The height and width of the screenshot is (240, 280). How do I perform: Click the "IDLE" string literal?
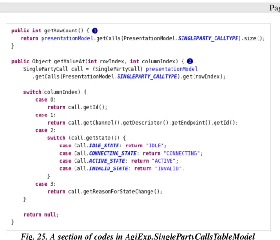155,146
